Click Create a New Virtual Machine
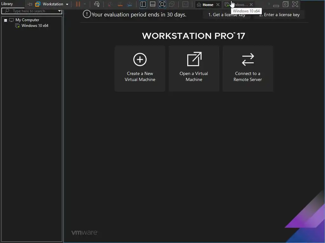The width and height of the screenshot is (325, 243). (140, 69)
